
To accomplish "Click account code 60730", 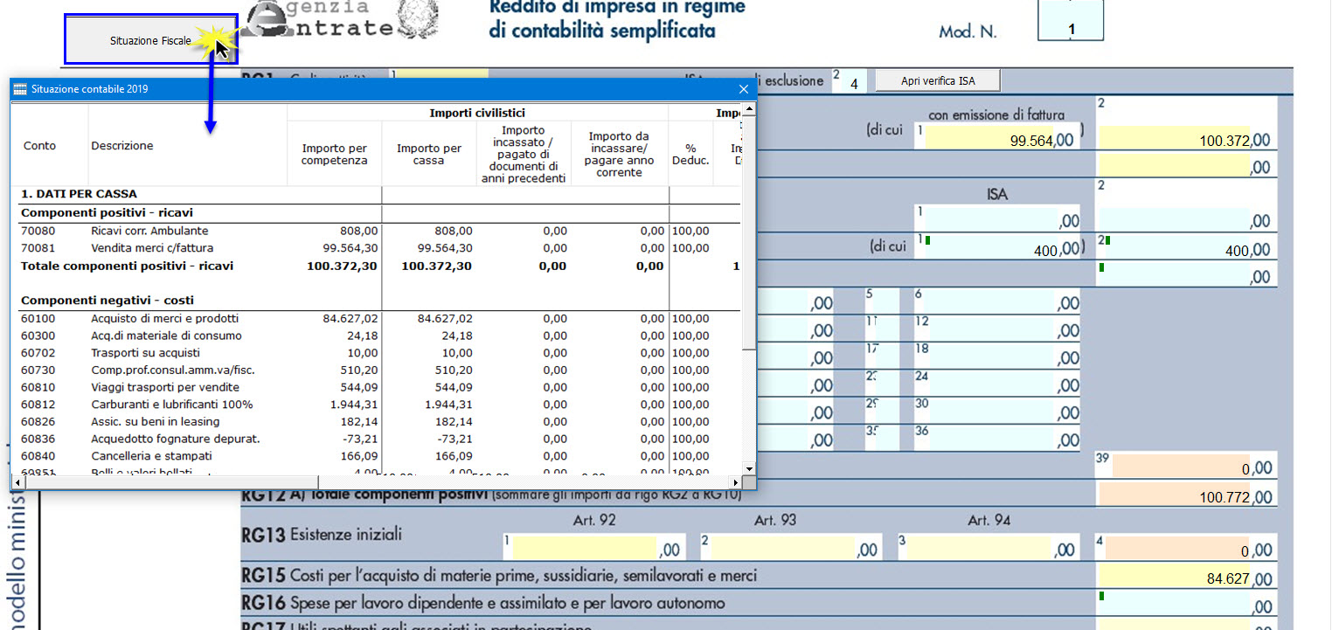I will (38, 370).
